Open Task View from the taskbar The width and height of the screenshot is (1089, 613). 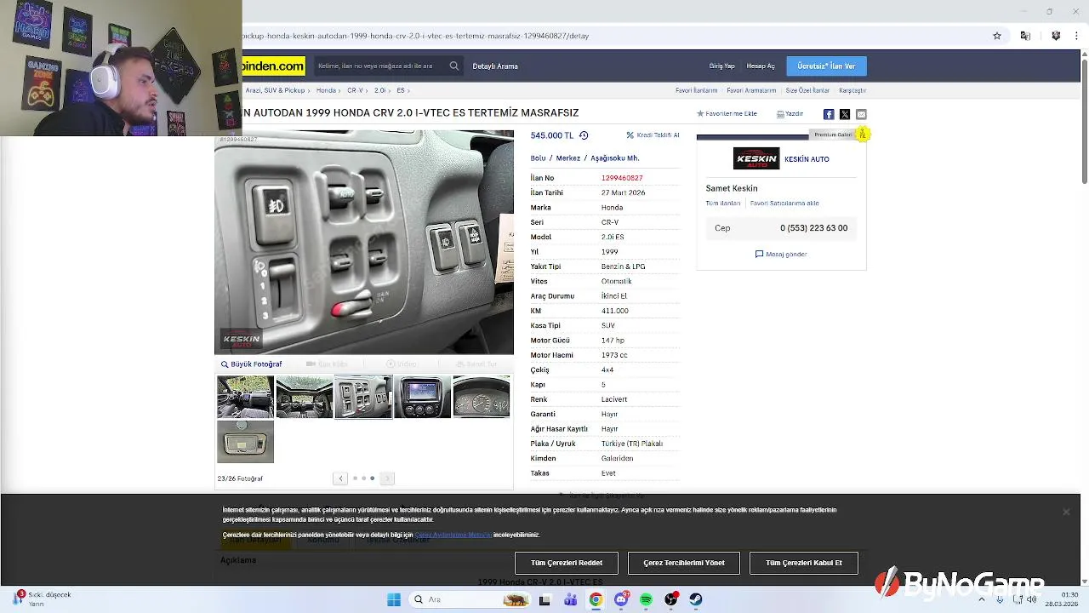(x=544, y=599)
